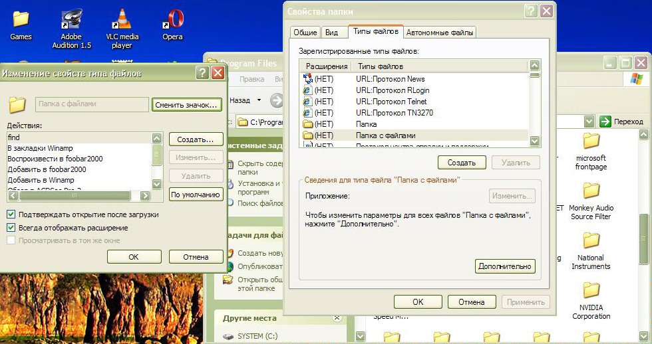652x344 pixels.
Task: Uncheck Всегда отображать расширение checkbox
Action: (x=11, y=228)
